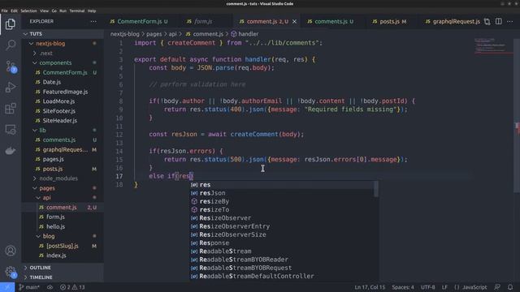Open editor more actions ellipsis
The width and height of the screenshot is (520, 292).
510,22
